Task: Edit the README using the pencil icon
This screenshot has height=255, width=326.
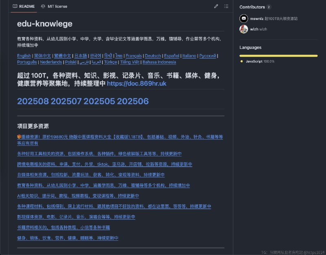Action: click(216, 6)
